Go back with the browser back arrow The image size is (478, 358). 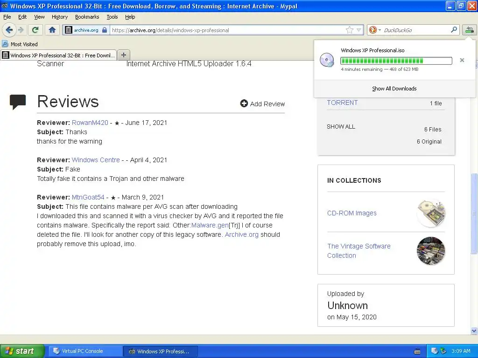(9, 30)
